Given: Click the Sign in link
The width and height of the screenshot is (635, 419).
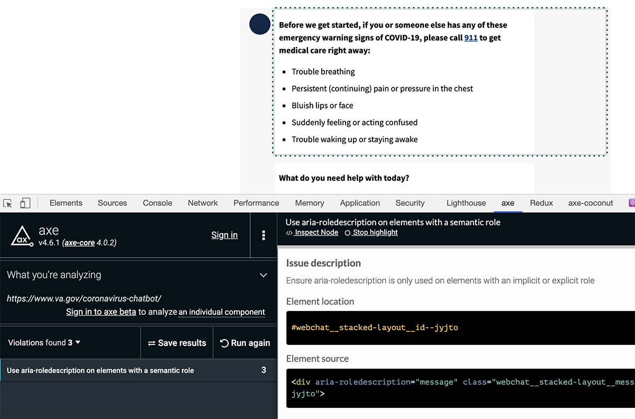Looking at the screenshot, I should point(224,235).
